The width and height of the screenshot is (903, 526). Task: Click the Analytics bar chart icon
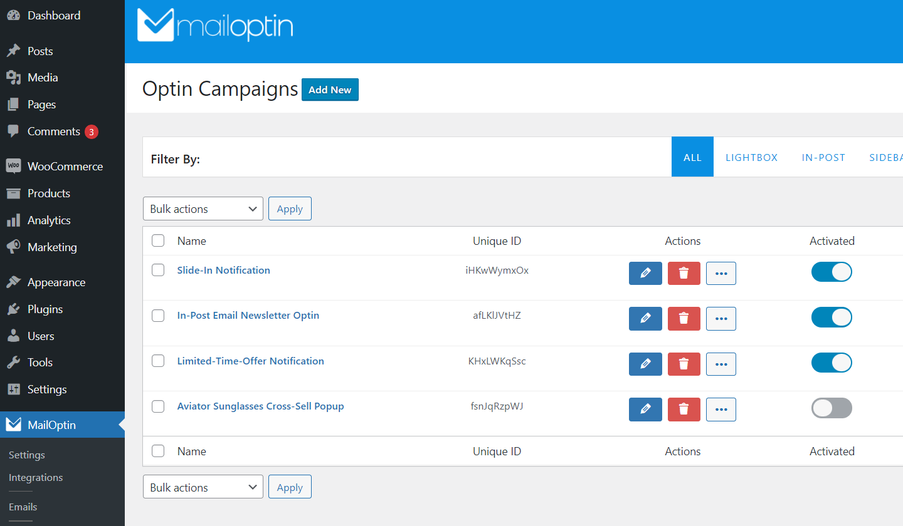point(14,220)
